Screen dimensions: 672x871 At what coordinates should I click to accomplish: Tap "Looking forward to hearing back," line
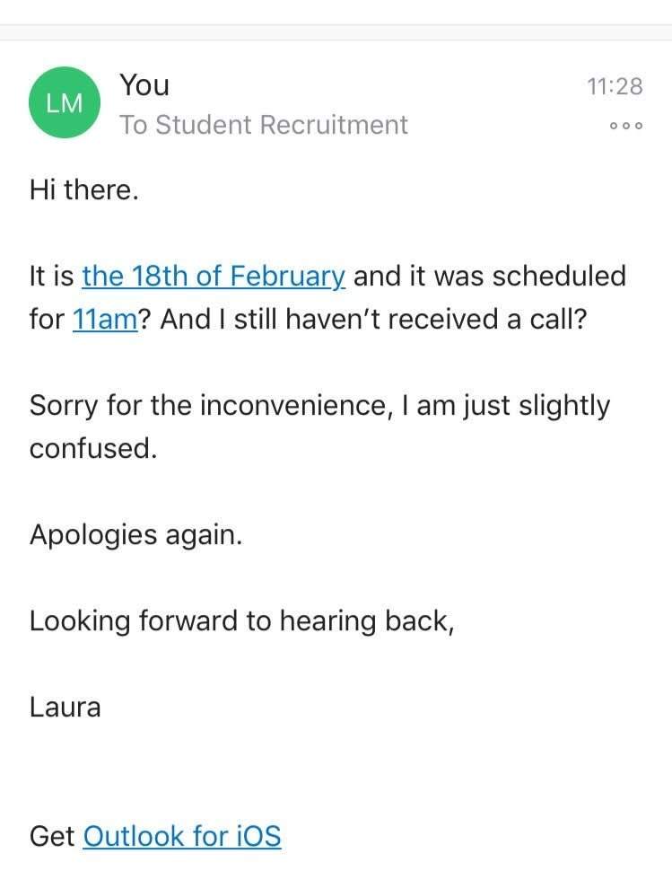pos(241,620)
